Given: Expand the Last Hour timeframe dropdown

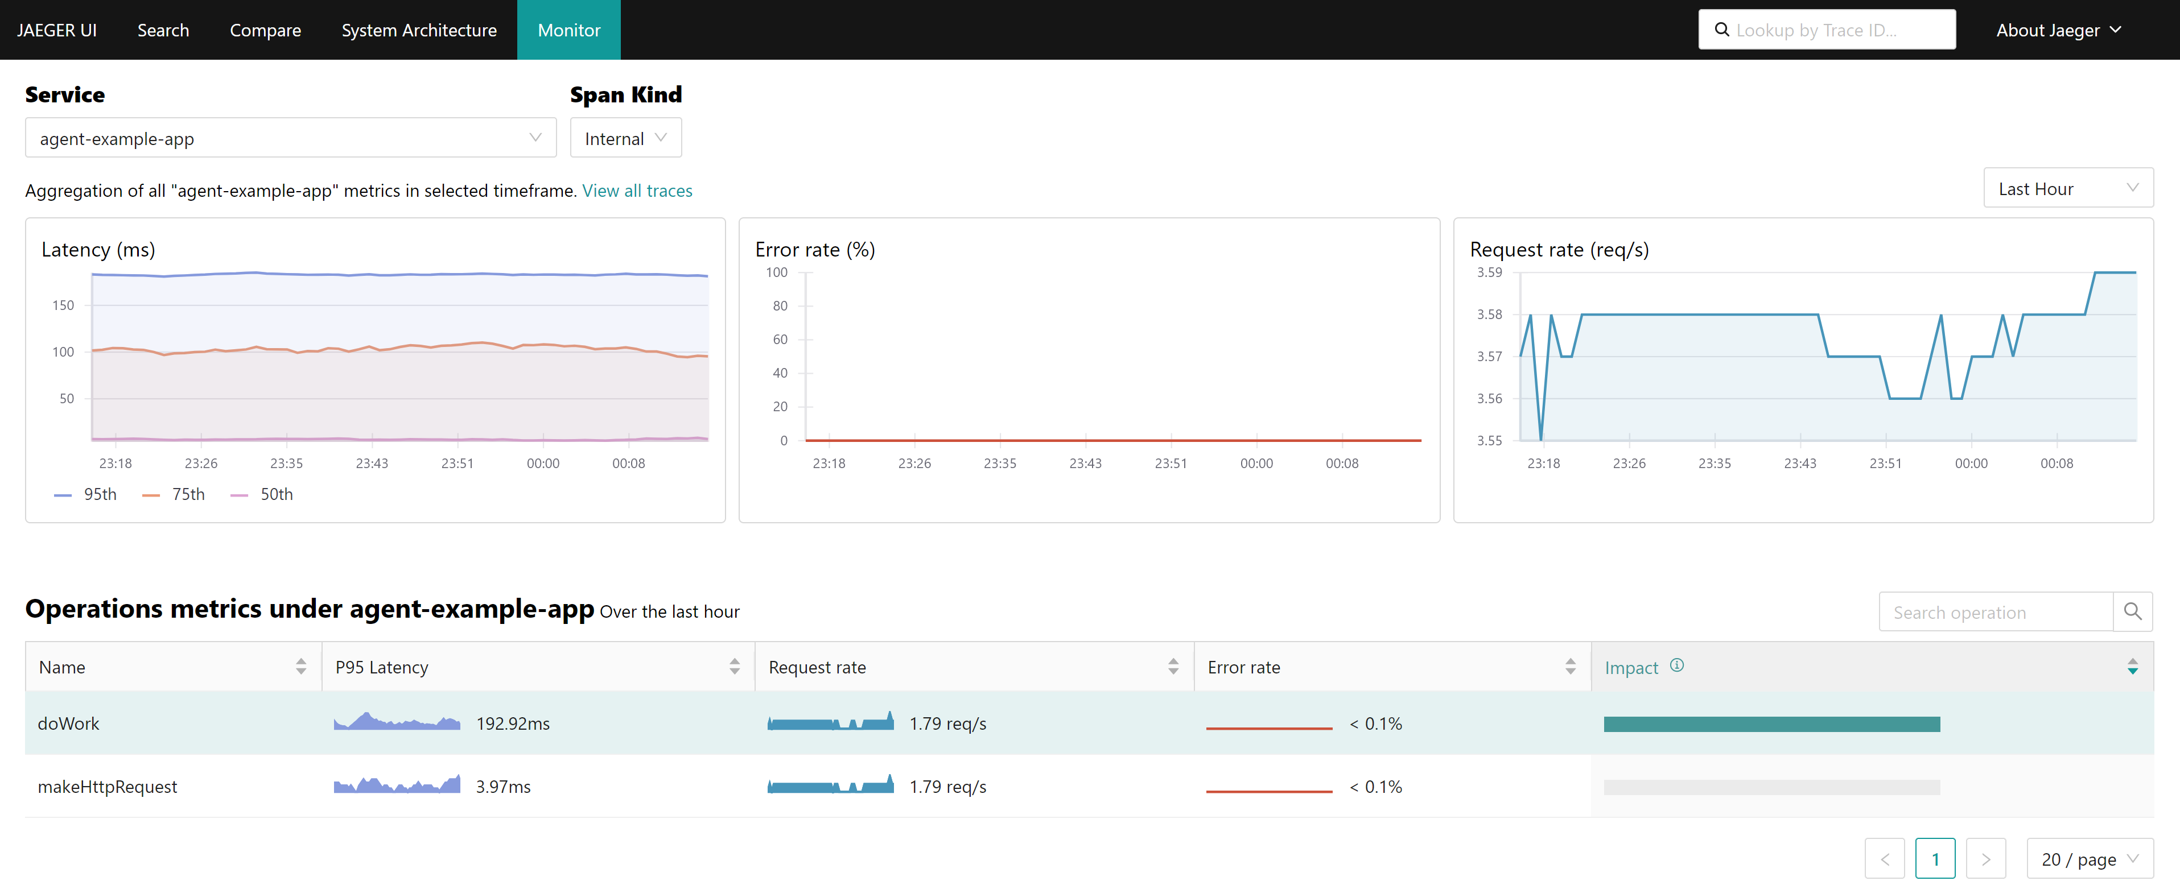Looking at the screenshot, I should (x=2067, y=189).
